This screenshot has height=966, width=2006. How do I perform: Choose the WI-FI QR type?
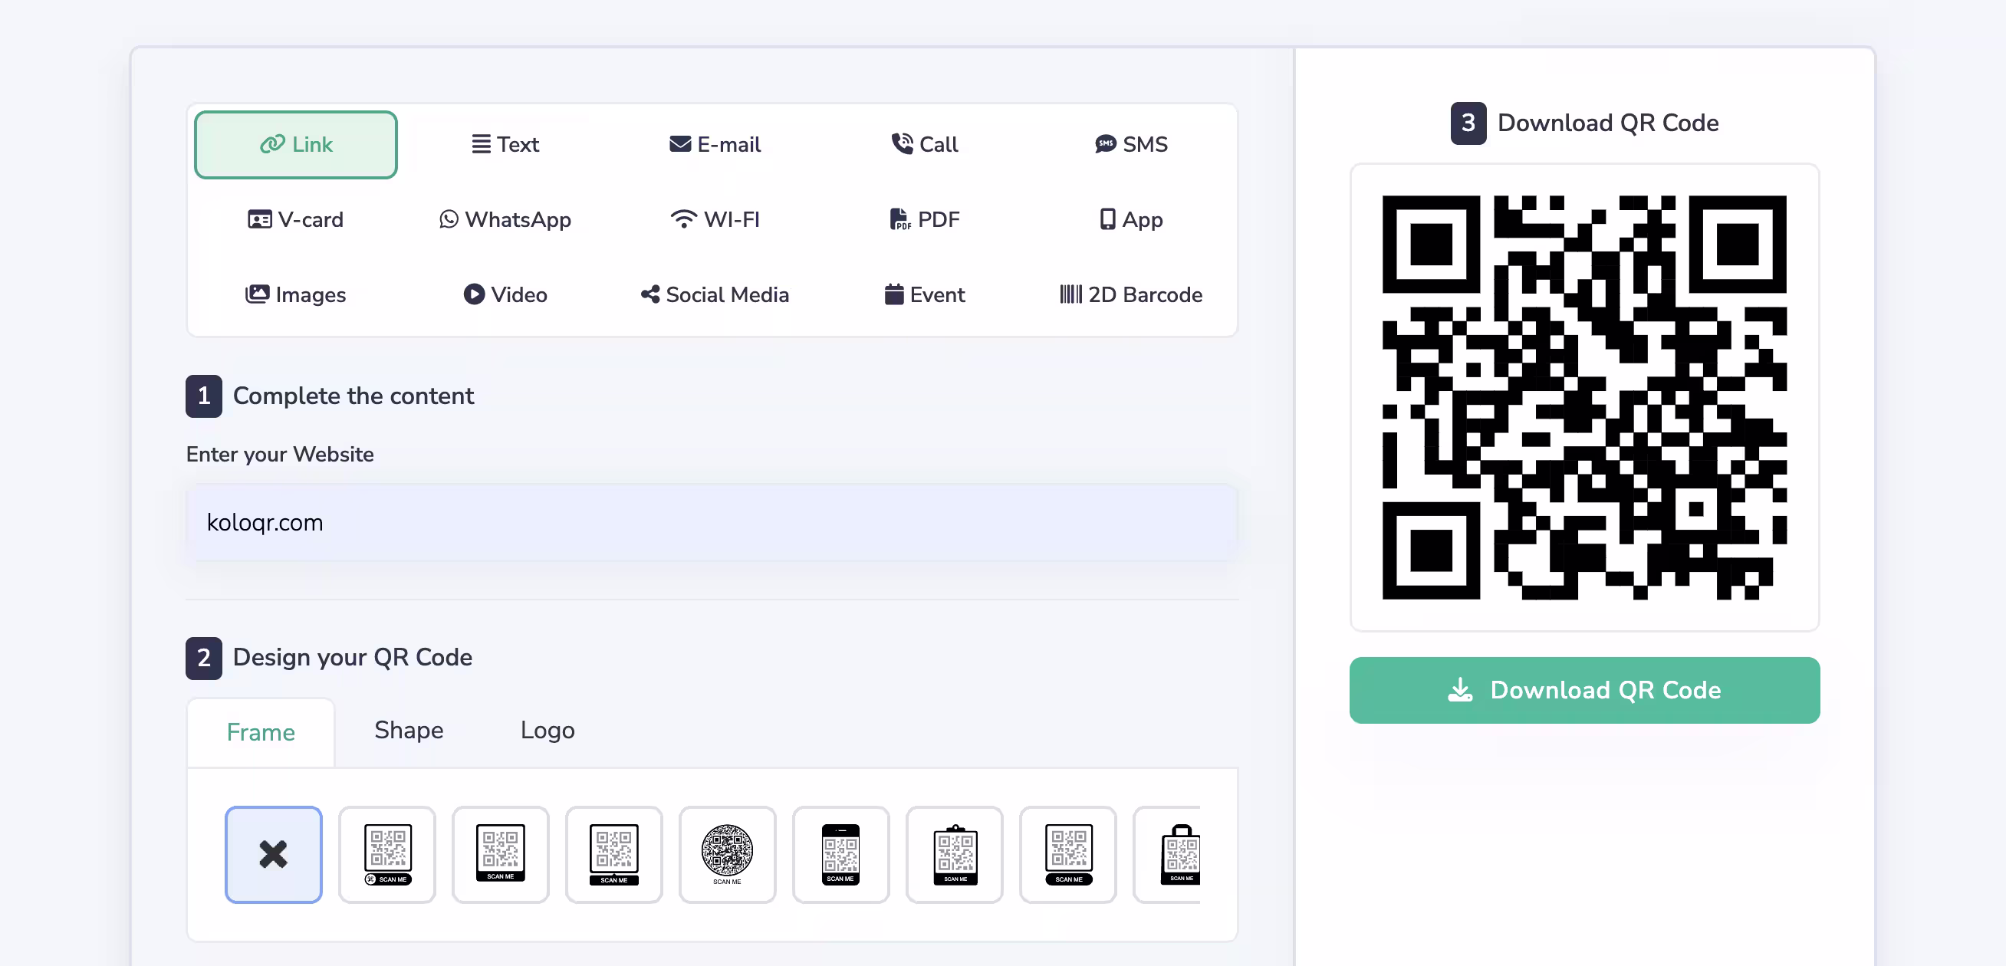715,219
